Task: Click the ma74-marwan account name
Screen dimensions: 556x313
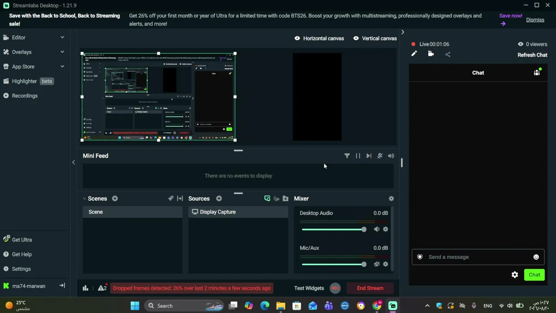Action: pos(29,286)
